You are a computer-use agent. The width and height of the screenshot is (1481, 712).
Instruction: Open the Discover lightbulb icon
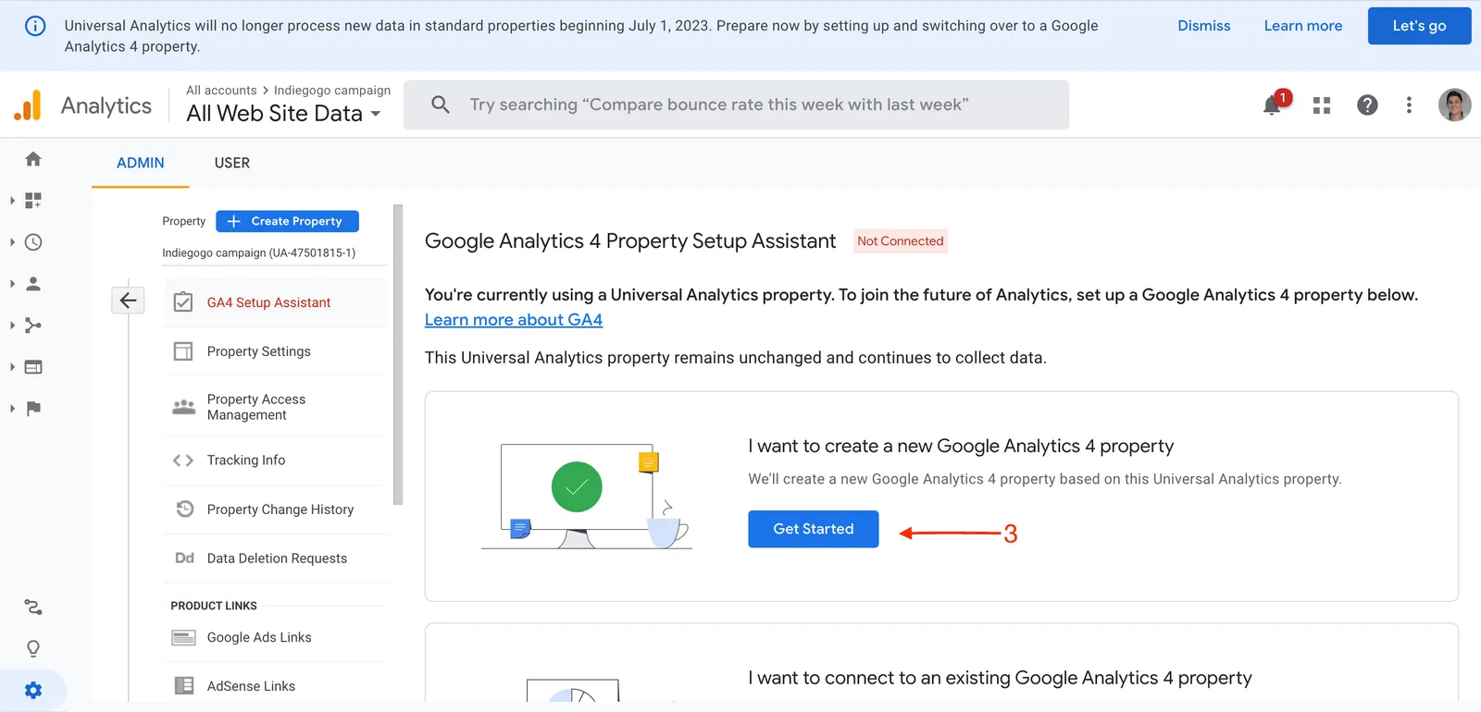[33, 648]
